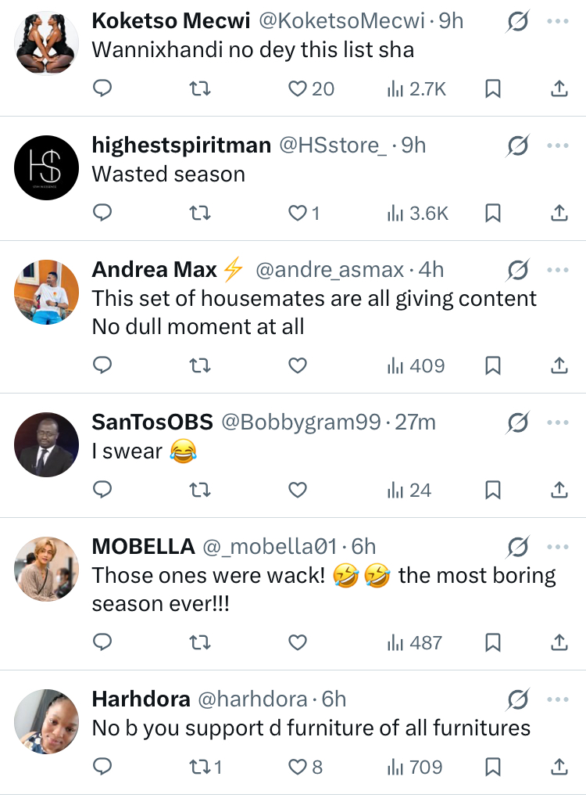Retweet highestspiritman's 'Wasted season' post
The width and height of the screenshot is (586, 798).
pos(201,213)
